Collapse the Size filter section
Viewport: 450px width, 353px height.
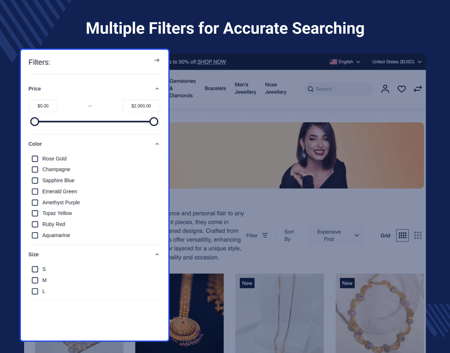coord(157,254)
